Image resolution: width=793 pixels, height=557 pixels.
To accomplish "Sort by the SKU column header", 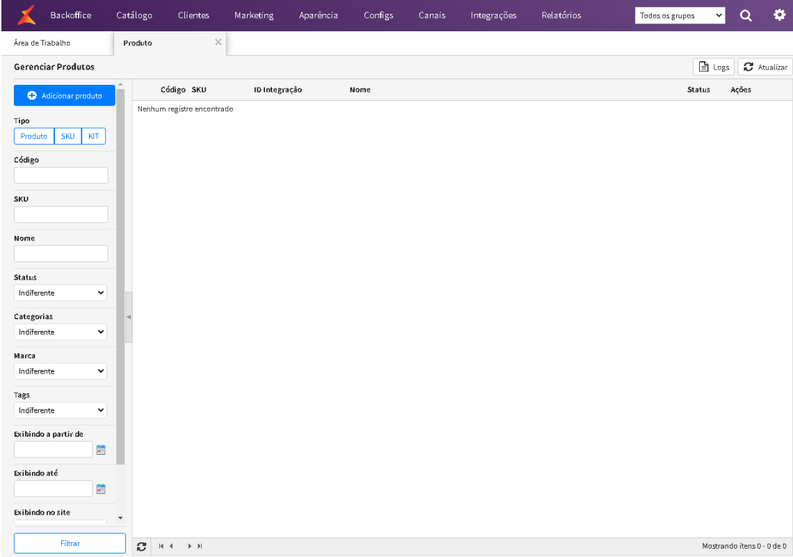I will [199, 90].
